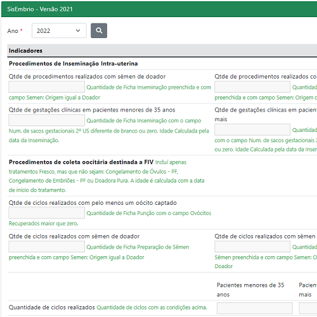Viewport: 317px width, 317px height.
Task: Click the 'Procedimentos de Inseminação Intra-uterina' heading
Action: (74, 63)
